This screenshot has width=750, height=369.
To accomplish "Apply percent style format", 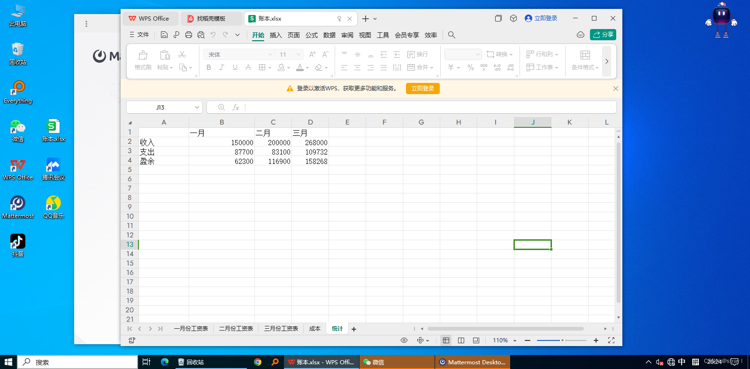I will click(471, 67).
